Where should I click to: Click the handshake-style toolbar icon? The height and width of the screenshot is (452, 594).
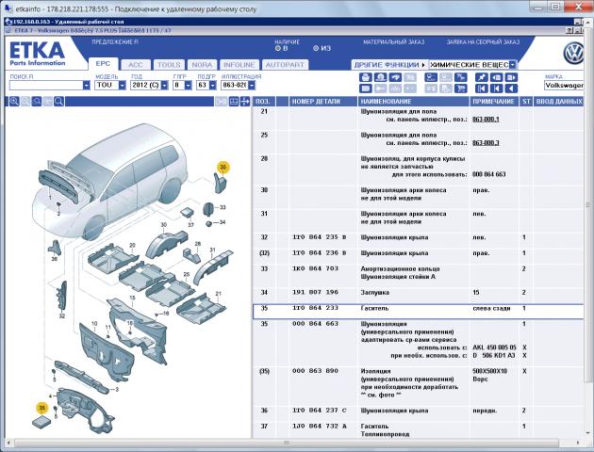[x=395, y=77]
